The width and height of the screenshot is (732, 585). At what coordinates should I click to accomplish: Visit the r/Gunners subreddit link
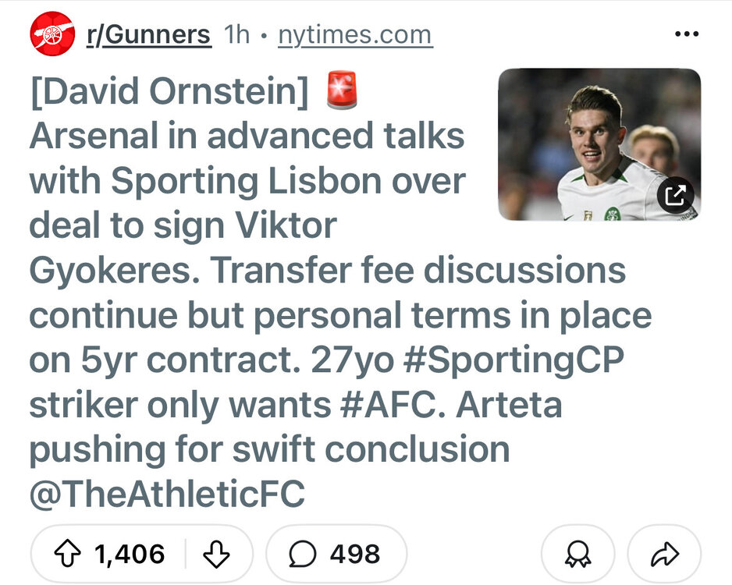(x=148, y=35)
